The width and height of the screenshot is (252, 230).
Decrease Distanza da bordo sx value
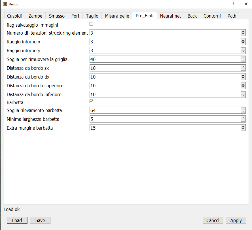(x=243, y=69)
